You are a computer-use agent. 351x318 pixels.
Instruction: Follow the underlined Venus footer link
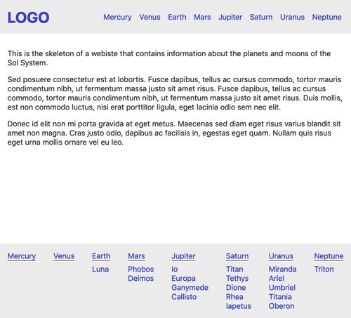[64, 256]
